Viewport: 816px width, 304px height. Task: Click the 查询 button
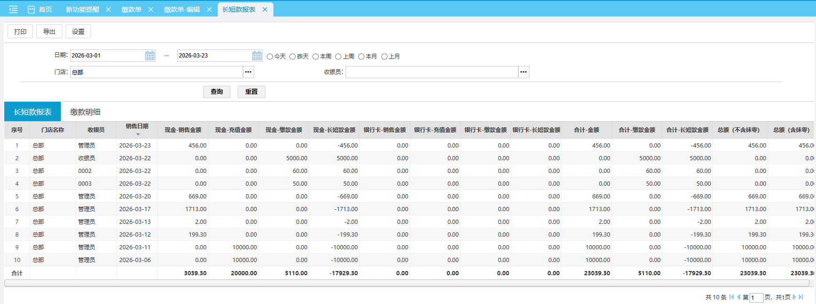[x=217, y=91]
